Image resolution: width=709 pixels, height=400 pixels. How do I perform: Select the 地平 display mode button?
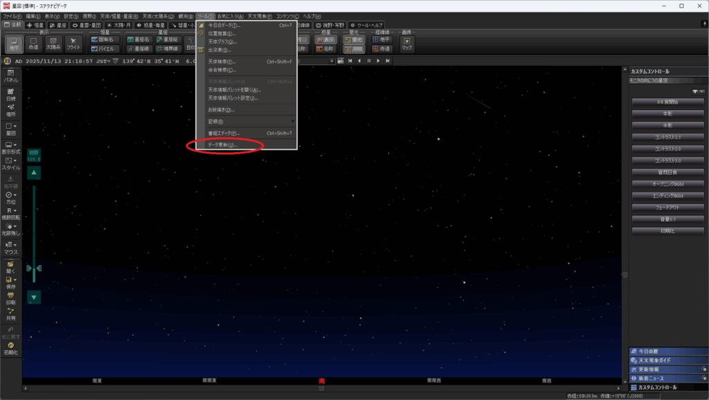[x=14, y=44]
